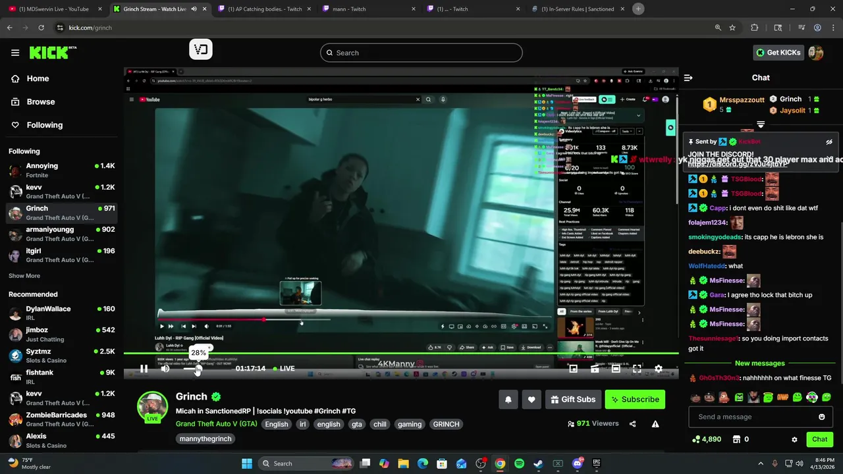Open the DylanWallace recommended channel
Screen dimensions: 843x474
[62, 313]
